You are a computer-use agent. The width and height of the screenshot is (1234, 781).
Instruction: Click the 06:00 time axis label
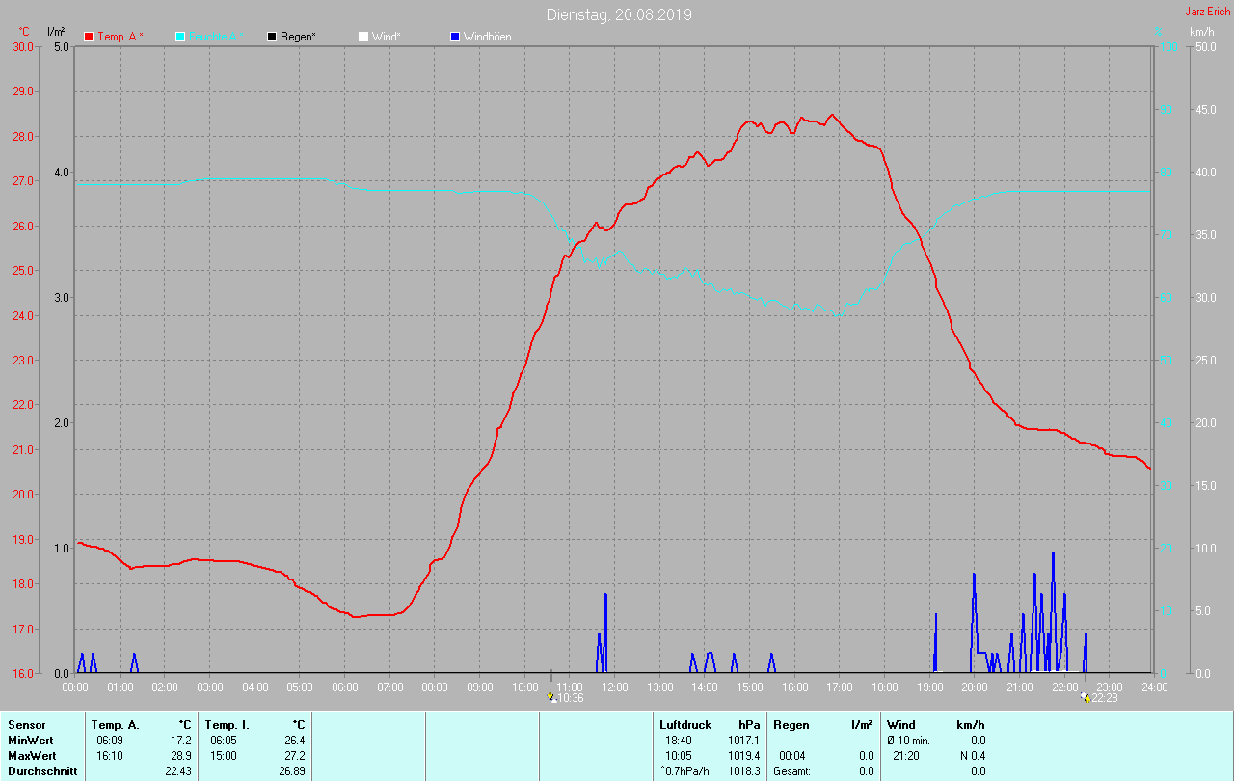click(x=345, y=687)
